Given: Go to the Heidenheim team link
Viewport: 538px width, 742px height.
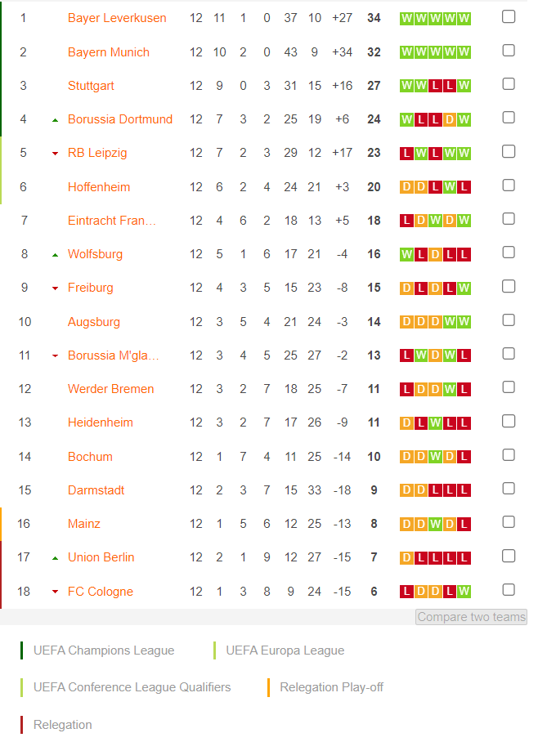Looking at the screenshot, I should 101,422.
